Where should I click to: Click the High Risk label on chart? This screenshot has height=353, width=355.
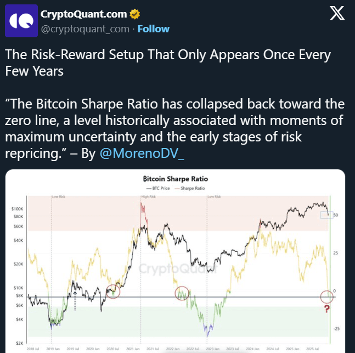(148, 196)
